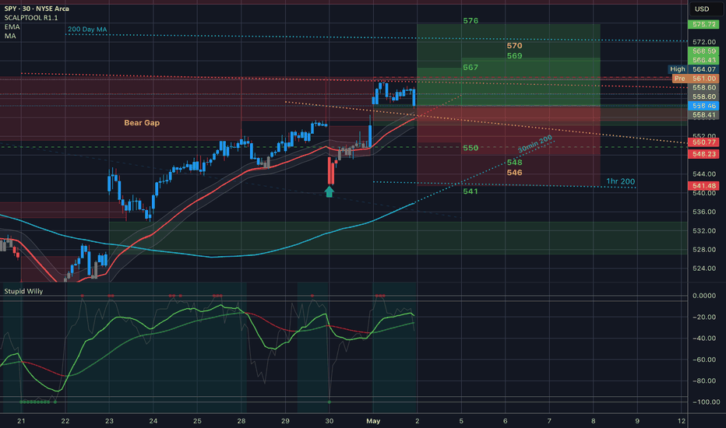The height and width of the screenshot is (428, 726).
Task: Click date 23 on the time axis
Action: click(x=109, y=421)
